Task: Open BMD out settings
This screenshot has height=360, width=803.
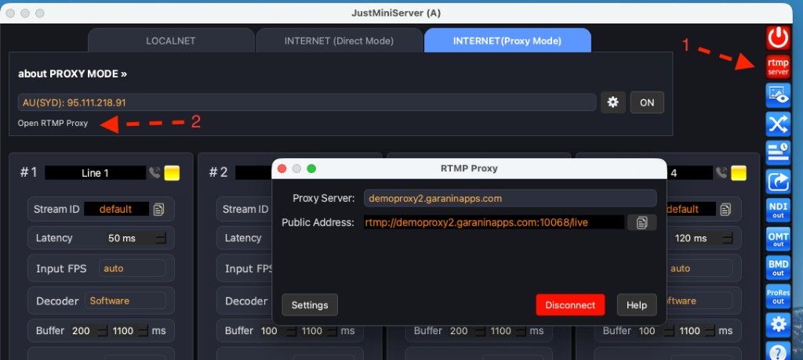Action: (x=778, y=268)
